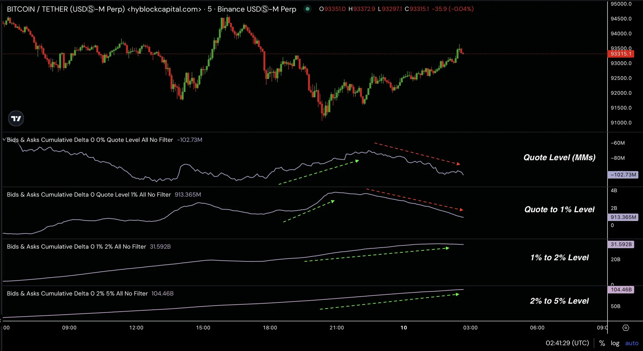Toggle auto scale mode
Screen dimensions: 643x351
(632, 343)
